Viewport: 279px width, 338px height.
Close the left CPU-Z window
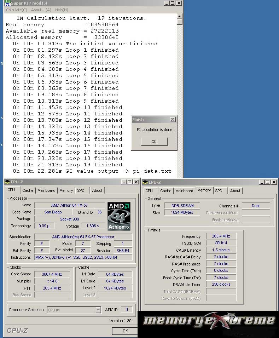pos(136,182)
